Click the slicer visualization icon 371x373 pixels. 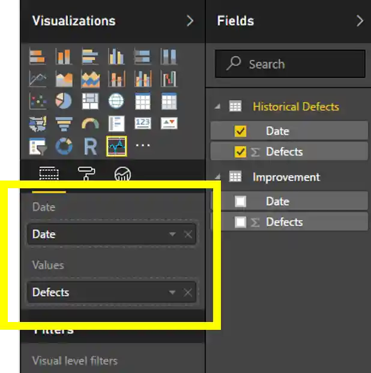[37, 146]
